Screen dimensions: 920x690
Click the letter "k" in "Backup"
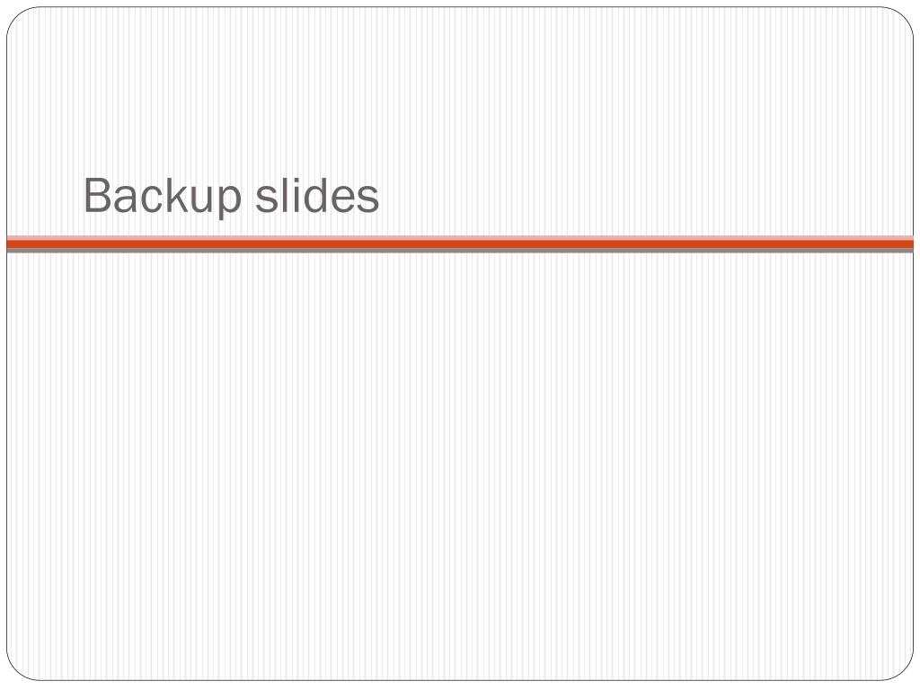(185, 195)
